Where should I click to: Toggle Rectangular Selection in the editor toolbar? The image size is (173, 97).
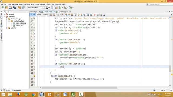pyautogui.click(x=75, y=15)
